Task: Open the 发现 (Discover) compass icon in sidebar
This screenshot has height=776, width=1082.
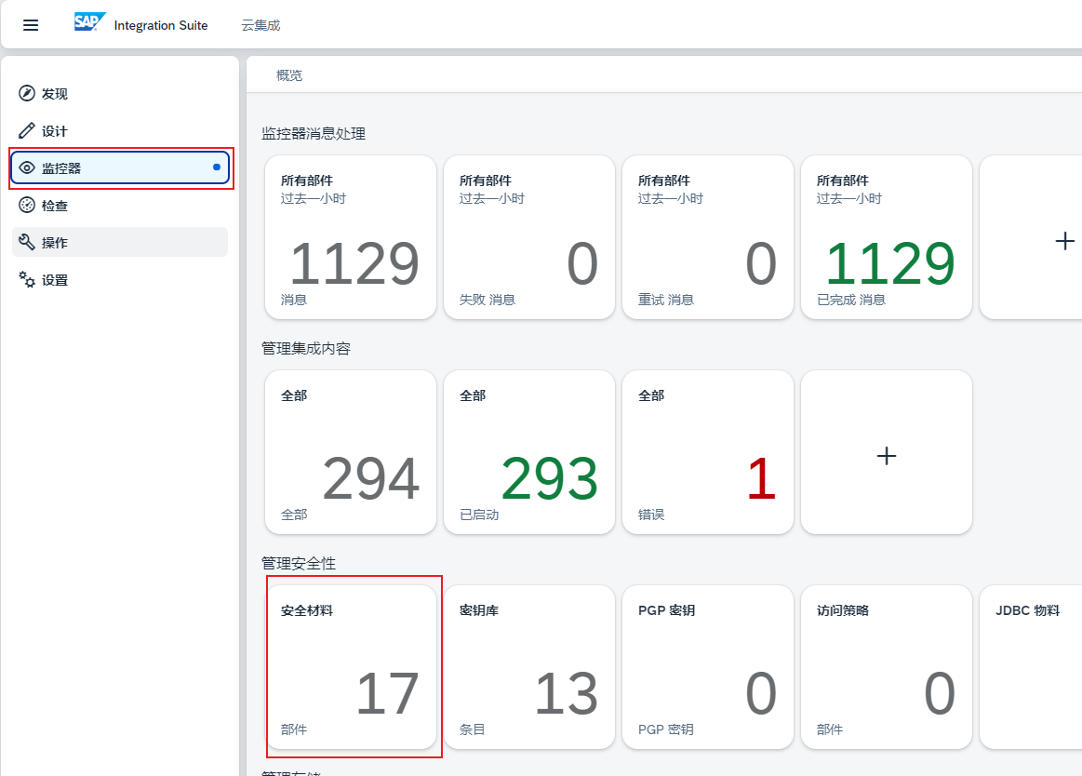Action: tap(26, 93)
